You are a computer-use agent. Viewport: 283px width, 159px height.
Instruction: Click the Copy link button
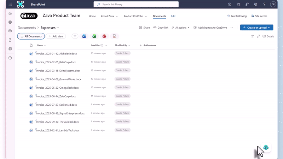point(161,28)
